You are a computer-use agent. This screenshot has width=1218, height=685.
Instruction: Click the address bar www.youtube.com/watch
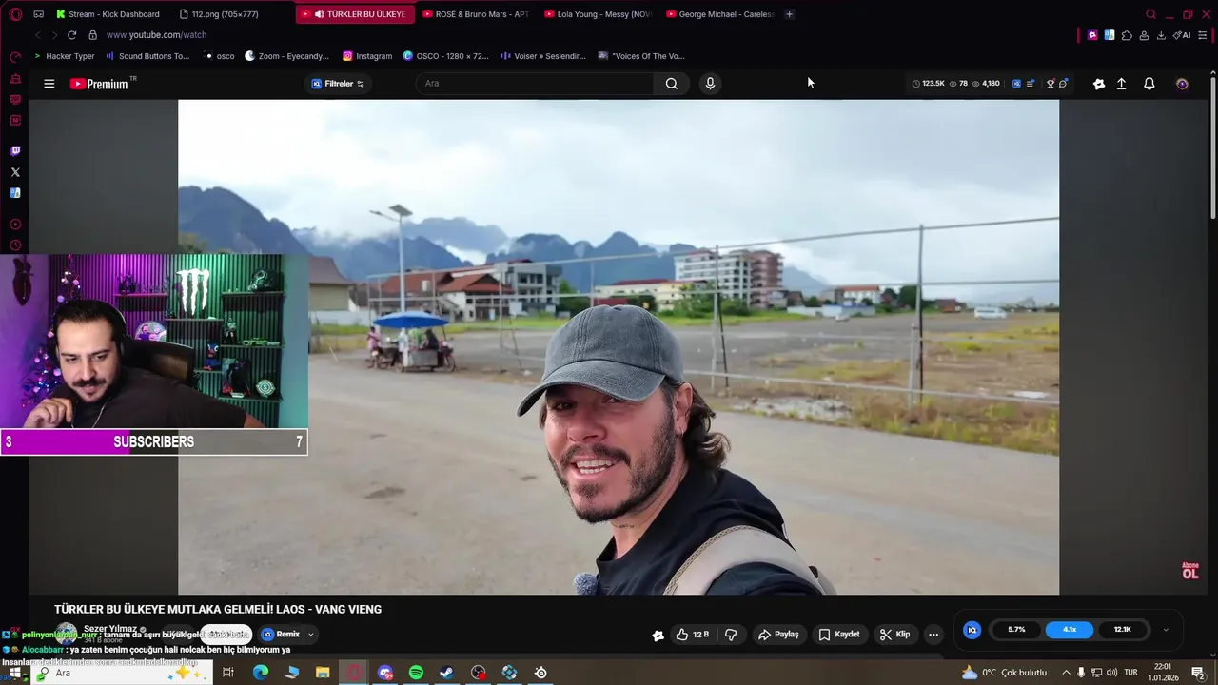click(156, 35)
